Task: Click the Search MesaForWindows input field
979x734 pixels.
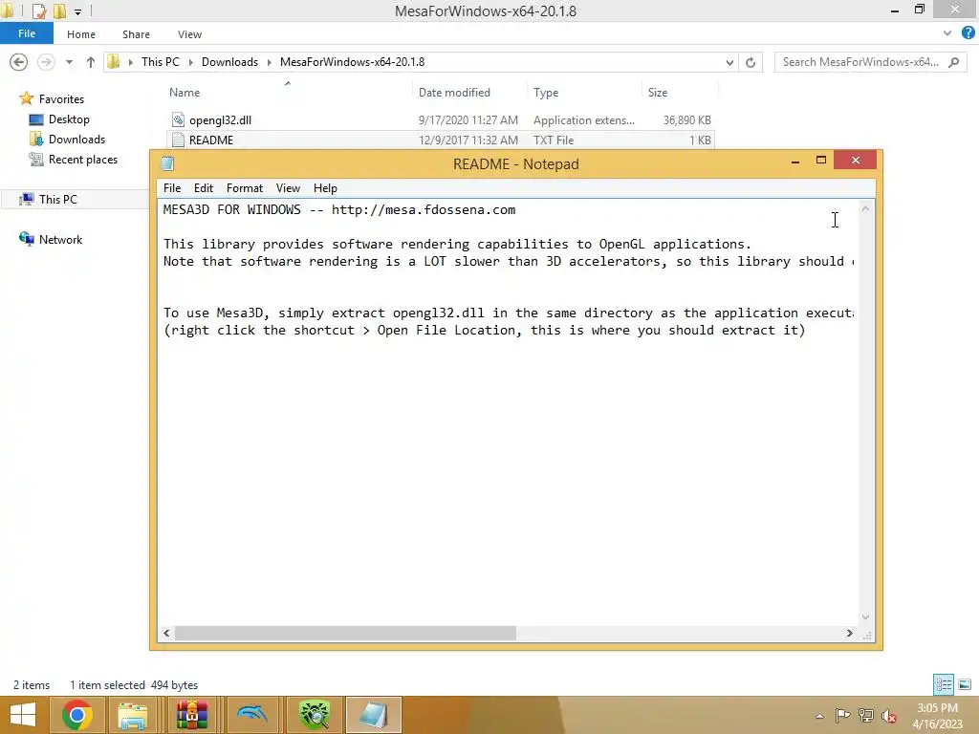Action: (x=870, y=62)
